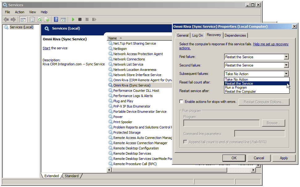This screenshot has height=187, width=300.
Task: Close the Properties dialog with X
Action: pyautogui.click(x=294, y=26)
